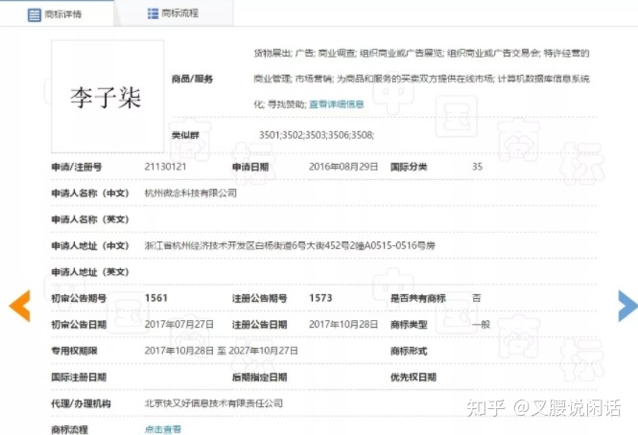This screenshot has width=638, height=435.
Task: Switch to the 商标流程 tab
Action: point(175,13)
